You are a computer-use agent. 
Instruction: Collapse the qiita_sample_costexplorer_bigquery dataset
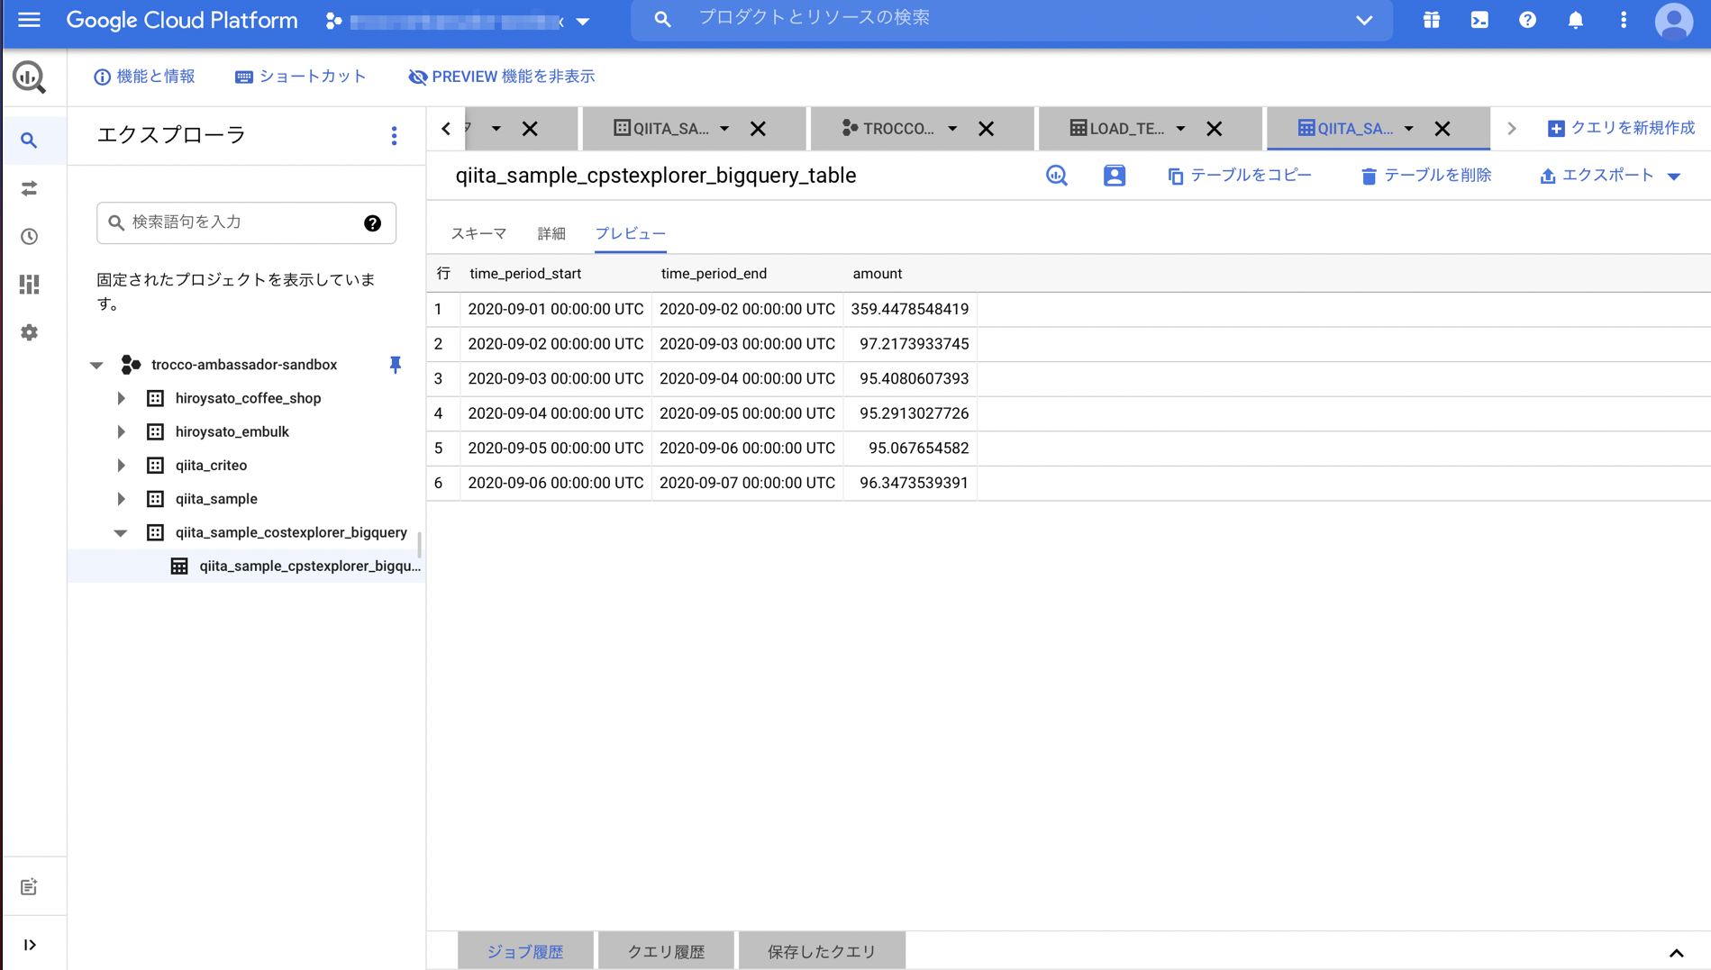point(120,532)
